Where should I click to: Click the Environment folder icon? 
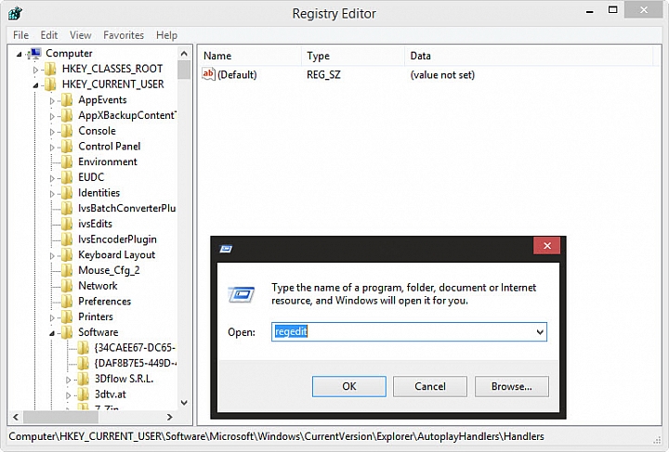[x=67, y=161]
